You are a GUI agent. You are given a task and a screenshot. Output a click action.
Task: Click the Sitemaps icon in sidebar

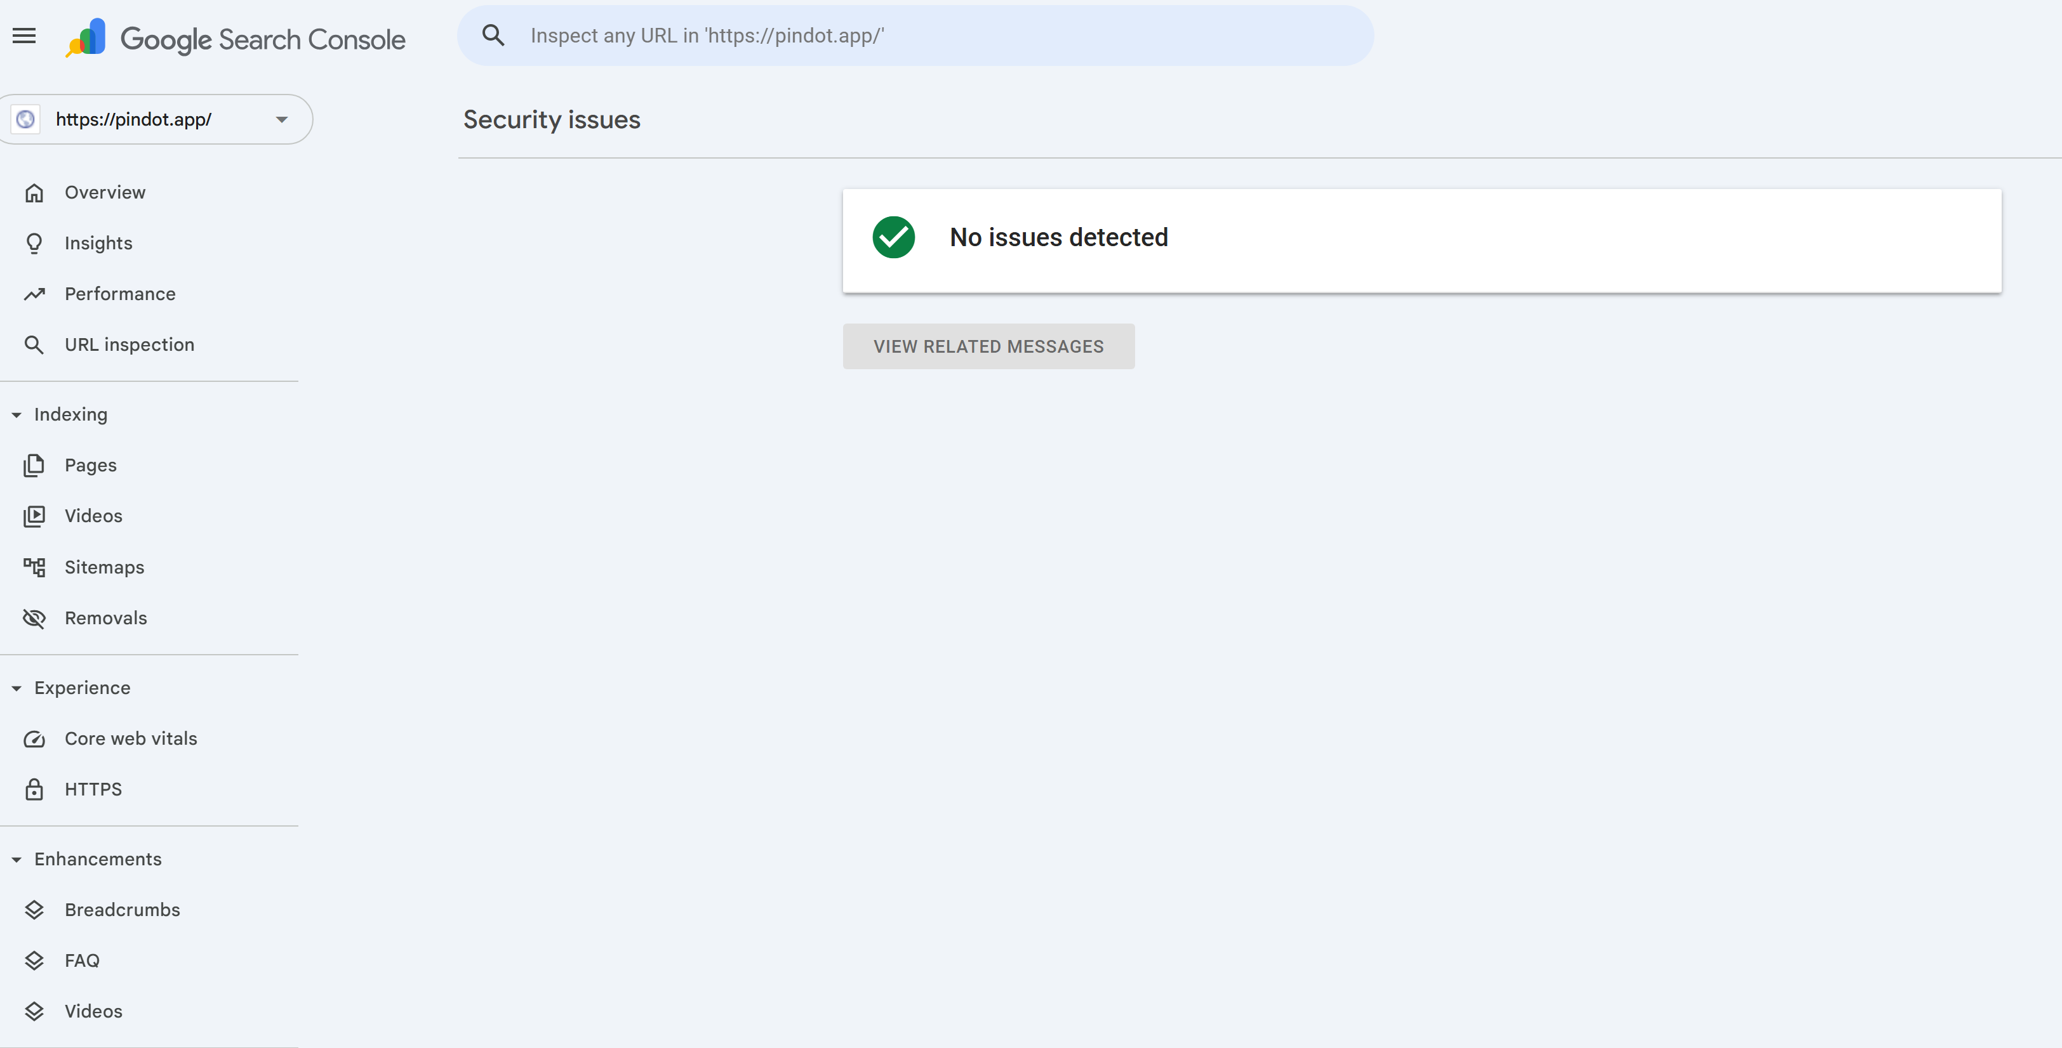coord(35,567)
